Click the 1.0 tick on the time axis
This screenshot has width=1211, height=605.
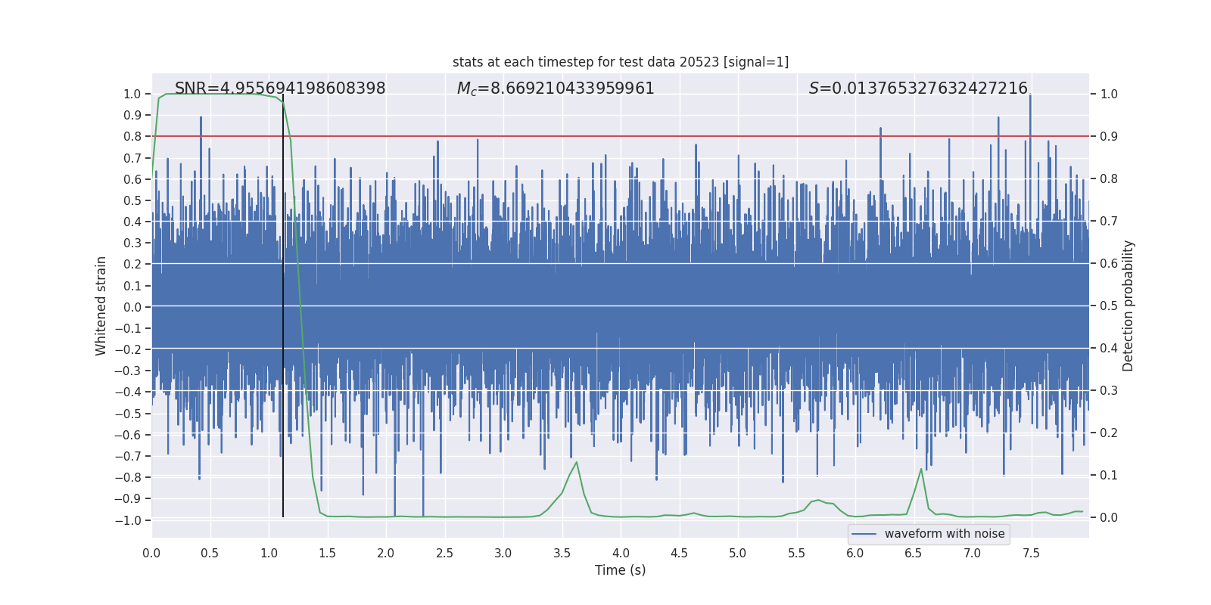point(269,554)
